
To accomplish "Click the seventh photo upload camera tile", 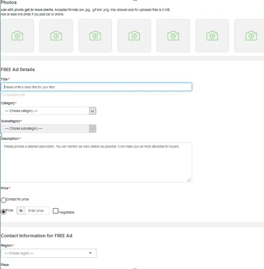I will pos(249,35).
